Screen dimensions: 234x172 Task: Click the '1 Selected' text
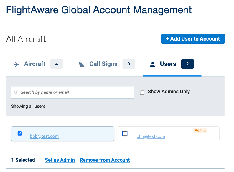pos(23,160)
